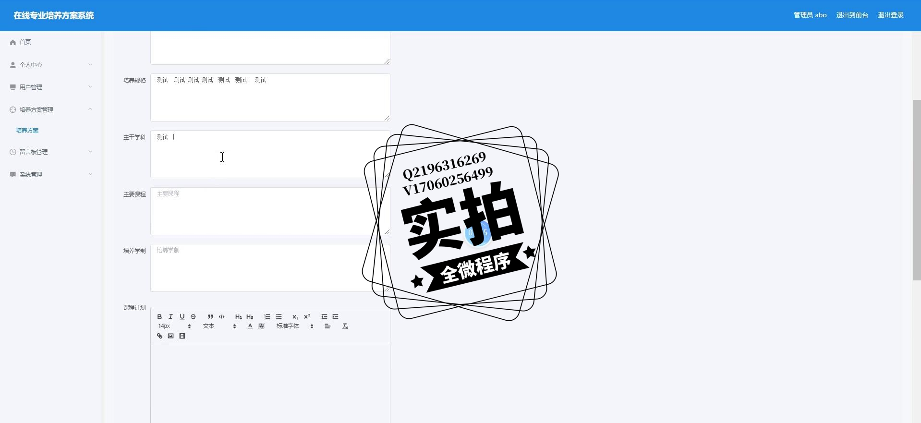
Task: Click the 管理员 abo account label
Action: click(810, 15)
